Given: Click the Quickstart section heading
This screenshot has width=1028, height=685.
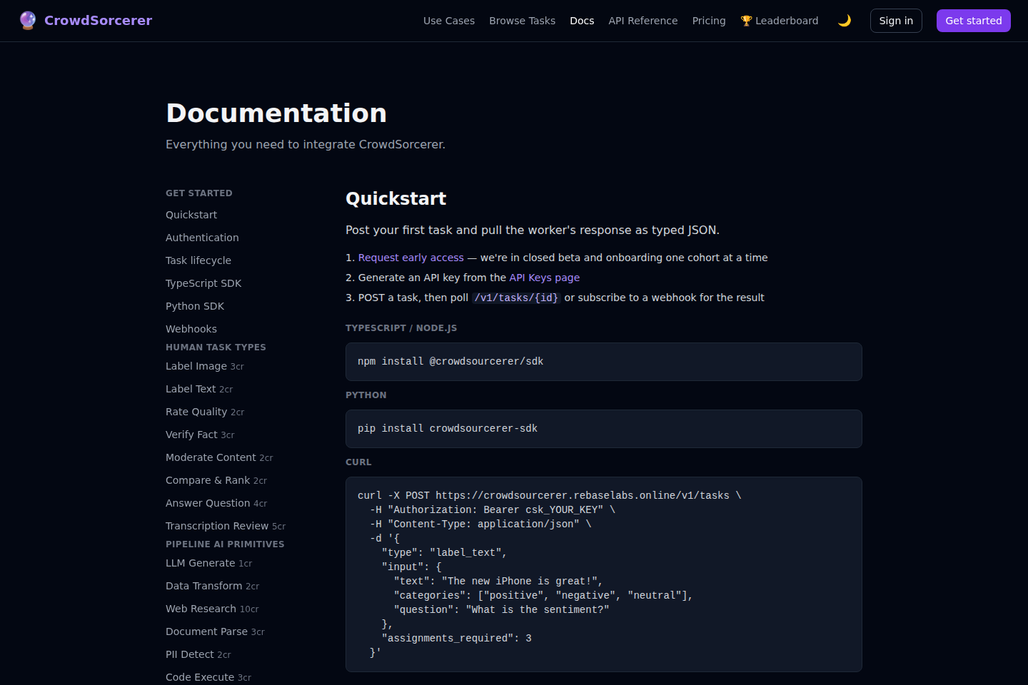Looking at the screenshot, I should 396,198.
